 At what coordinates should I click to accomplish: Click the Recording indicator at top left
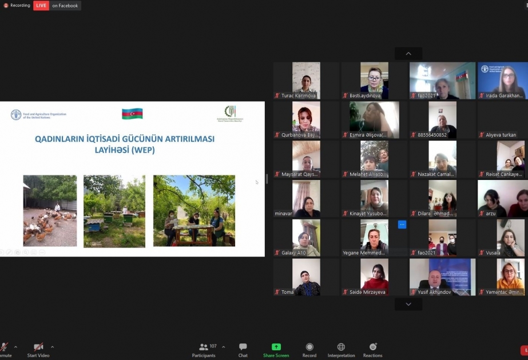[x=17, y=5]
